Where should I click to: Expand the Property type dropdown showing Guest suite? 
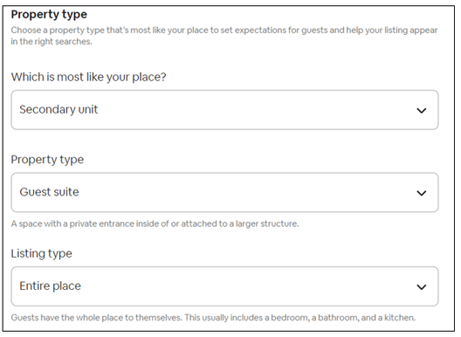tap(224, 192)
